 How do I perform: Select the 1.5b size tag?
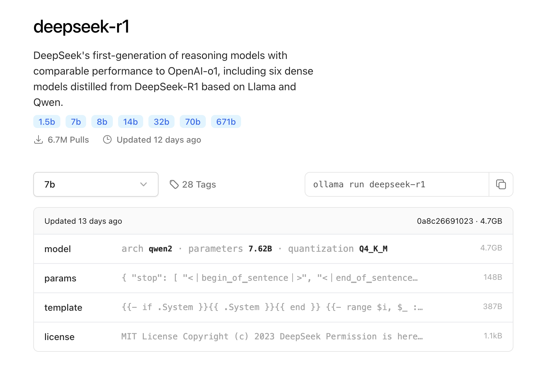point(47,122)
